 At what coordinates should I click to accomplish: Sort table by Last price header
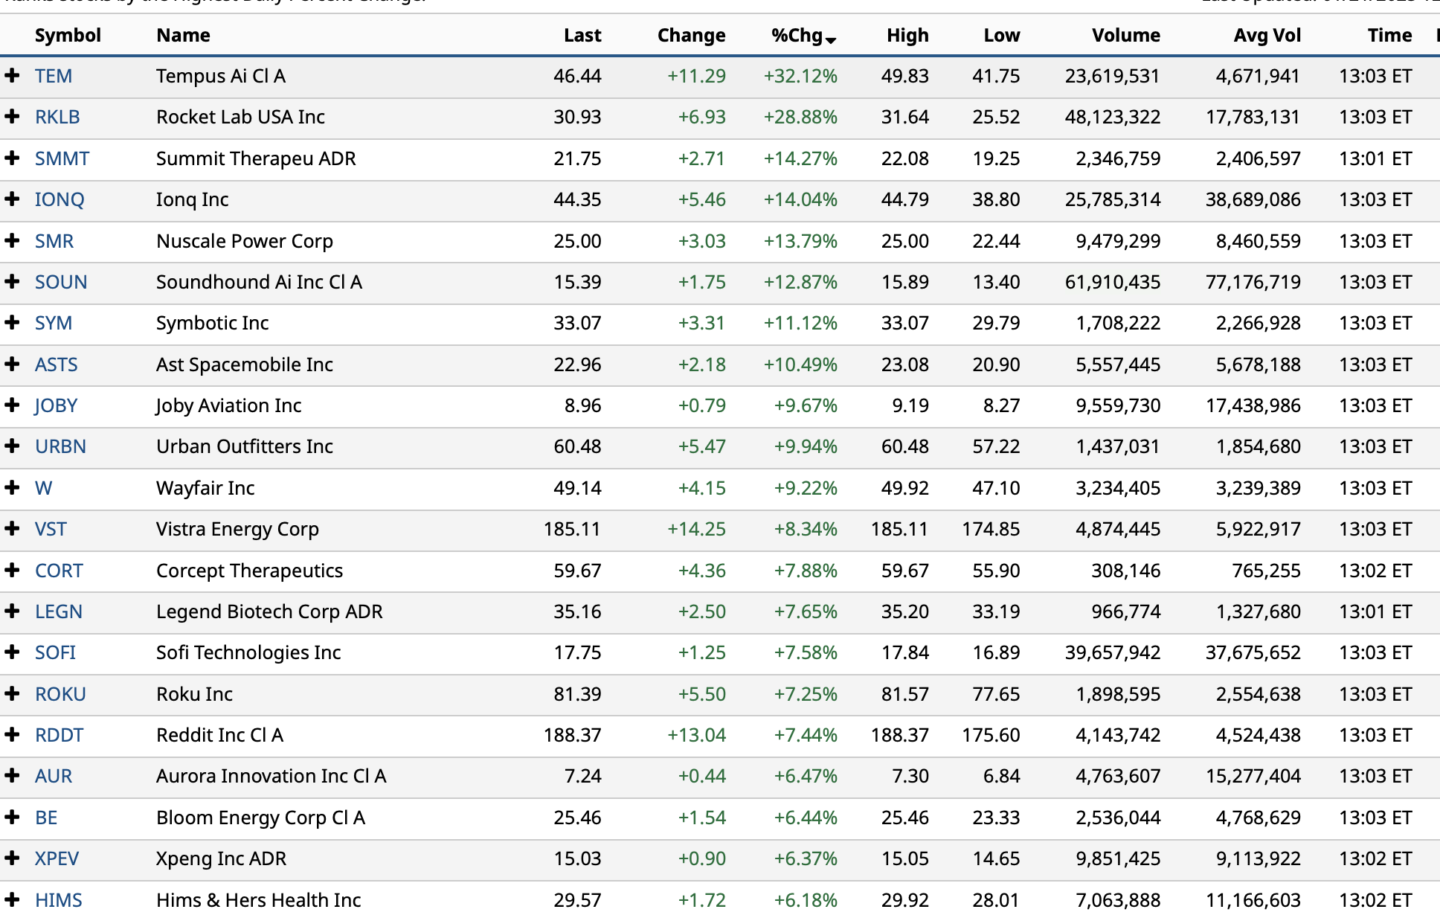pyautogui.click(x=582, y=36)
